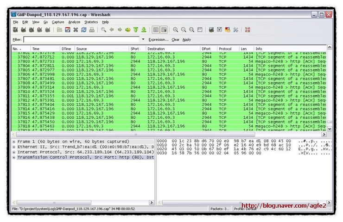Open the preferences tools icon
This screenshot has width=343, height=222.
coord(235,30)
